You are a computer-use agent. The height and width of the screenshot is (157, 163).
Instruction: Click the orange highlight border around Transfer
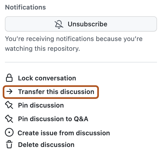(x=98, y=92)
